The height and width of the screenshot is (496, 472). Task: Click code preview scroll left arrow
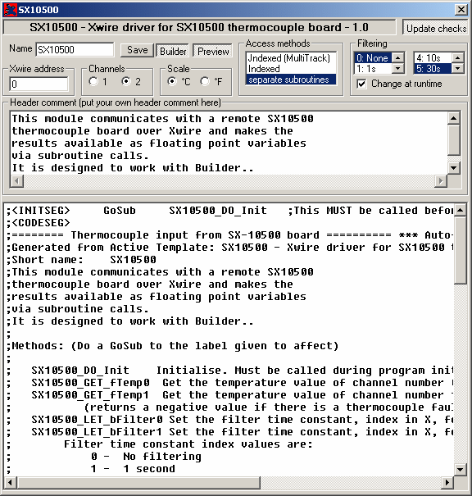click(11, 482)
